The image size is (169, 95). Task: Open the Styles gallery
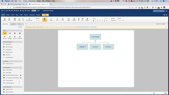69,19
